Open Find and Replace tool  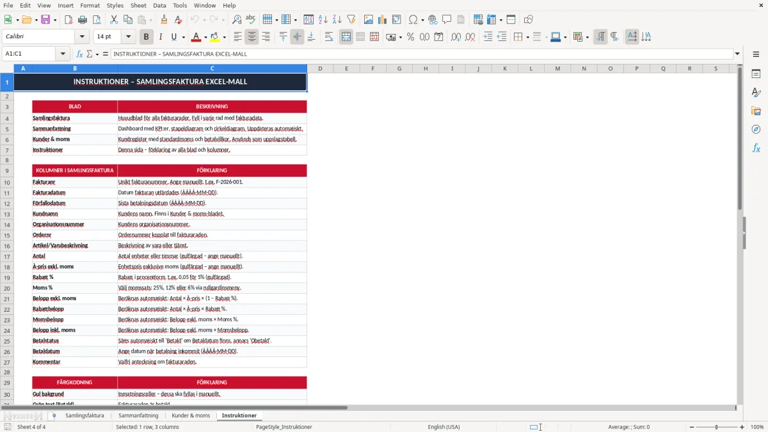tap(237, 20)
